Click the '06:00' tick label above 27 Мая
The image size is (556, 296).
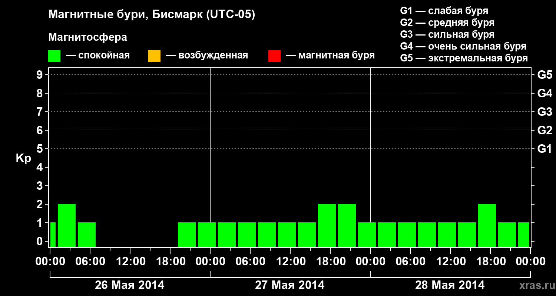[x=250, y=262]
